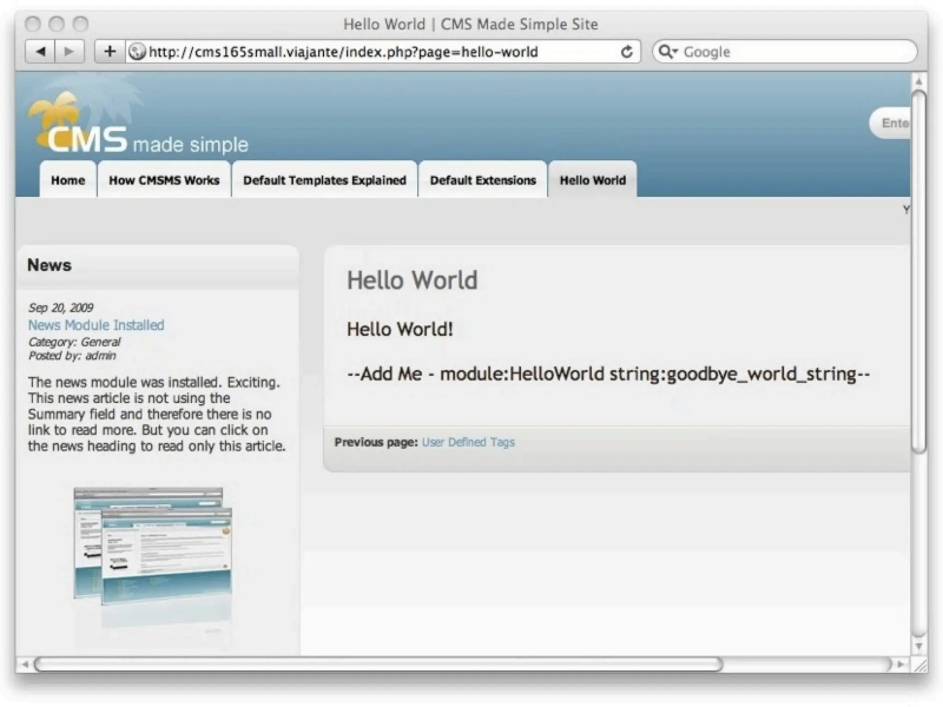Open the Google search magnifier dropdown

(668, 52)
